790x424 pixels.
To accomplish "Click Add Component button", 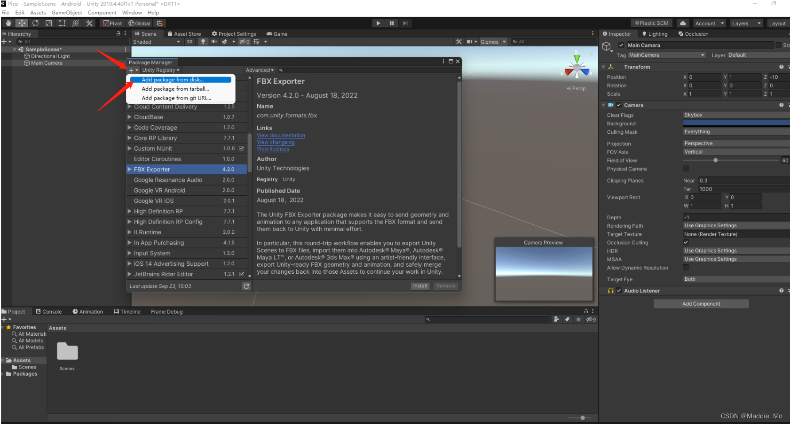I will pyautogui.click(x=701, y=304).
